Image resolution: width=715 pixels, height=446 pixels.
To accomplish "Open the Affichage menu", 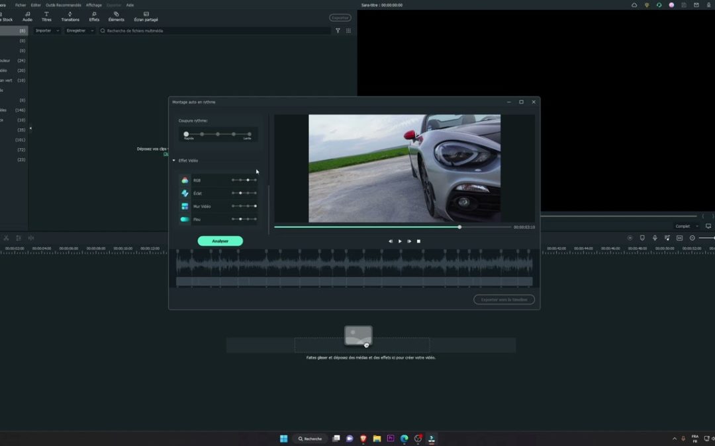I will coord(94,5).
